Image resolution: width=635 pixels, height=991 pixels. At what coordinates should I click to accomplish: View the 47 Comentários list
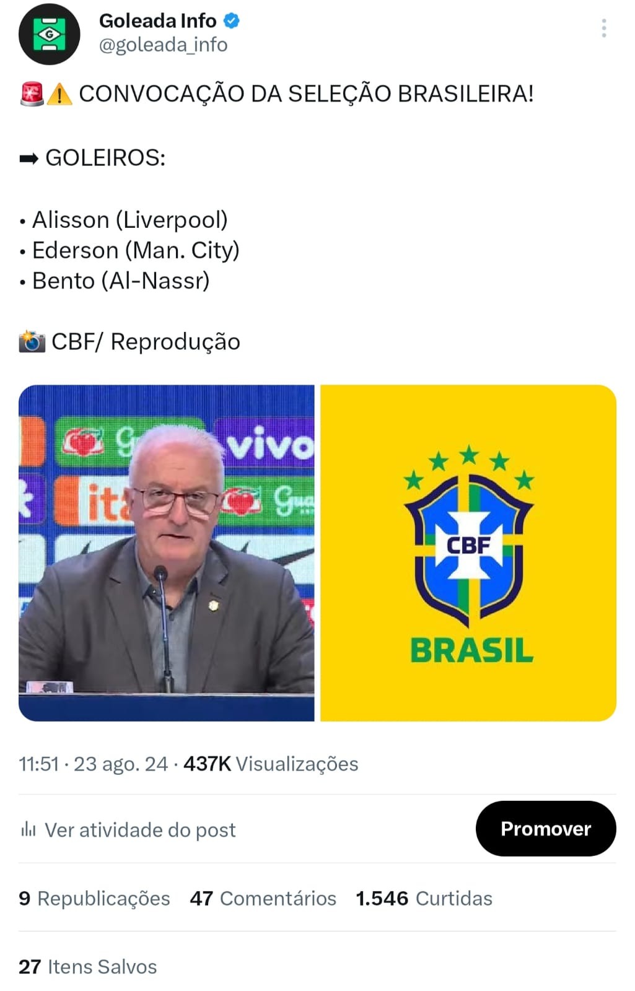coord(263,898)
